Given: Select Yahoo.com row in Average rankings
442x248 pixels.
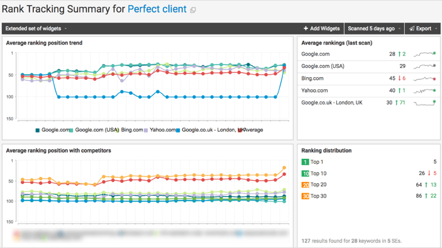Looking at the screenshot, I should [368, 90].
